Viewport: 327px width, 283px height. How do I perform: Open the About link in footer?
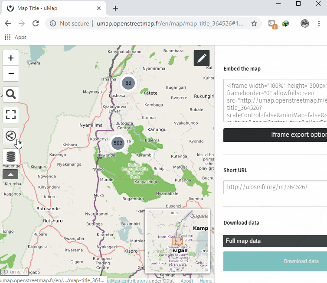(x=187, y=280)
